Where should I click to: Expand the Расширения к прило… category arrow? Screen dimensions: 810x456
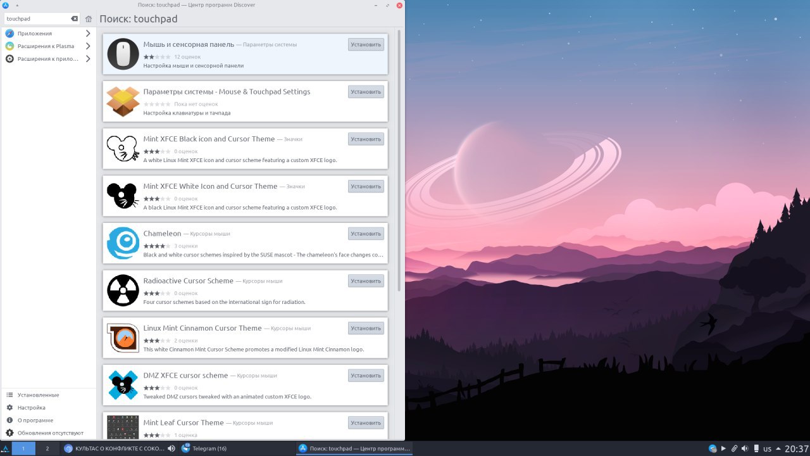88,59
